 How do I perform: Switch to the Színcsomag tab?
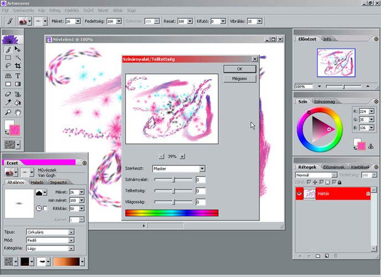324,102
